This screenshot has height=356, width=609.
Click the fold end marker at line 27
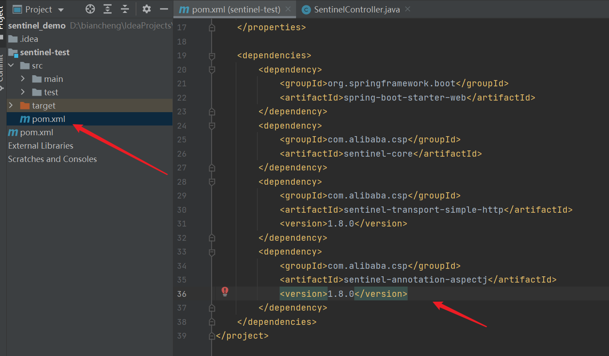212,168
